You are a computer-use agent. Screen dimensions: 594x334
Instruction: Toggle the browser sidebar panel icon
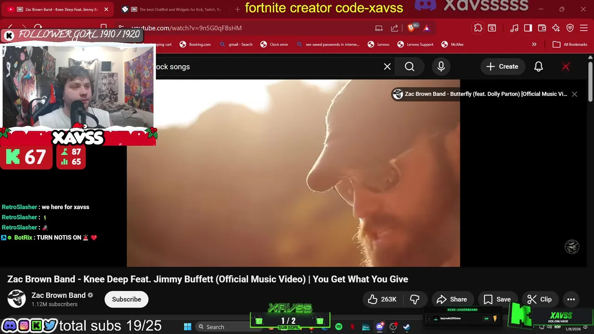(x=528, y=28)
